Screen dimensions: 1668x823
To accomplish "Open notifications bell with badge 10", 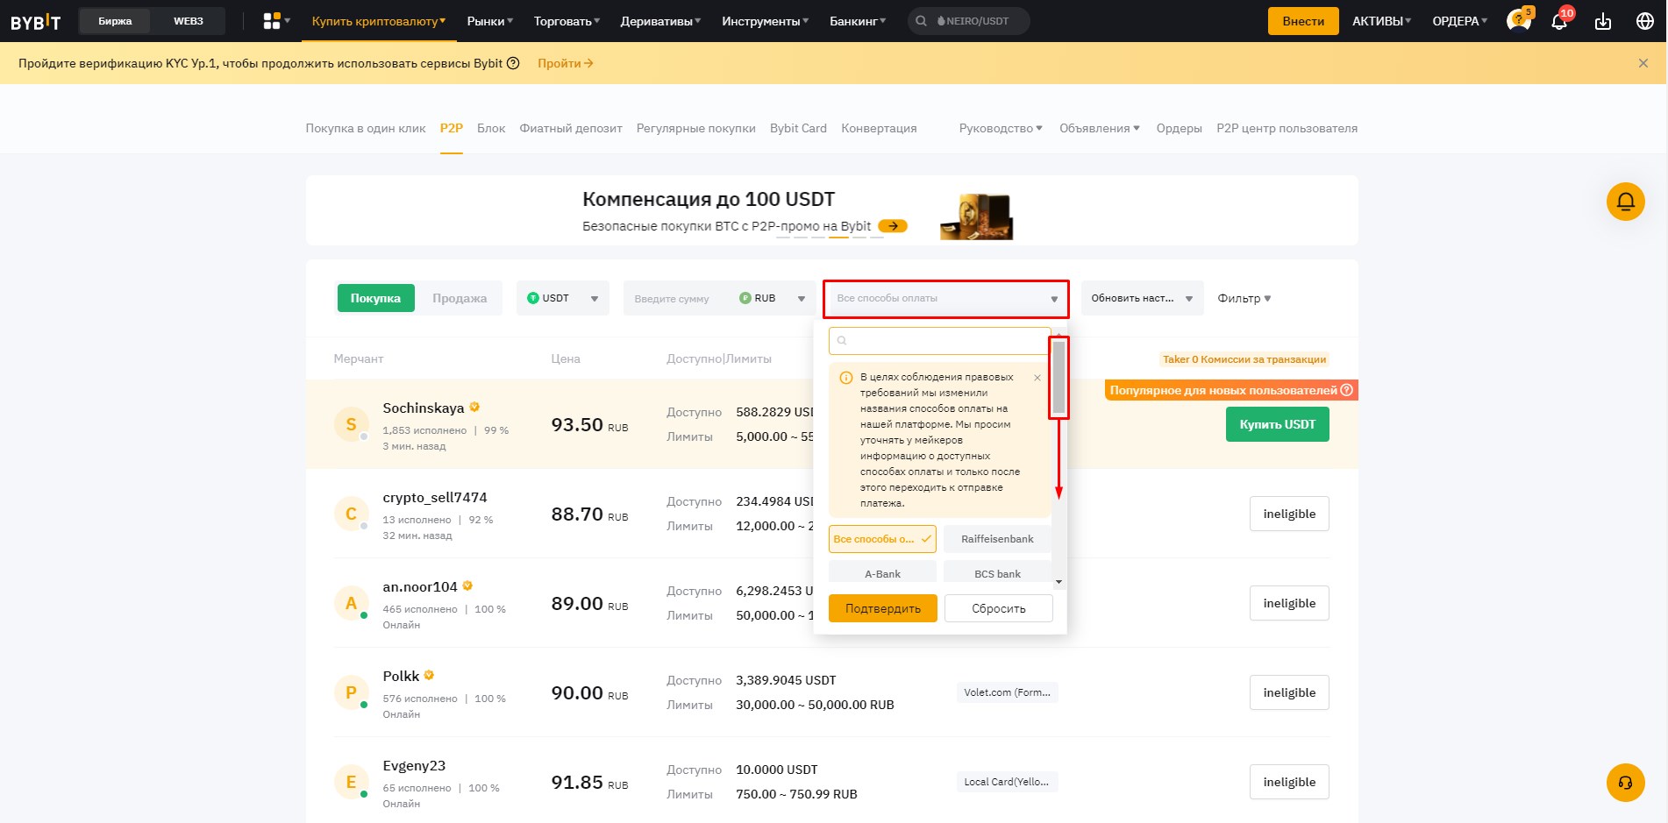I will (1560, 20).
